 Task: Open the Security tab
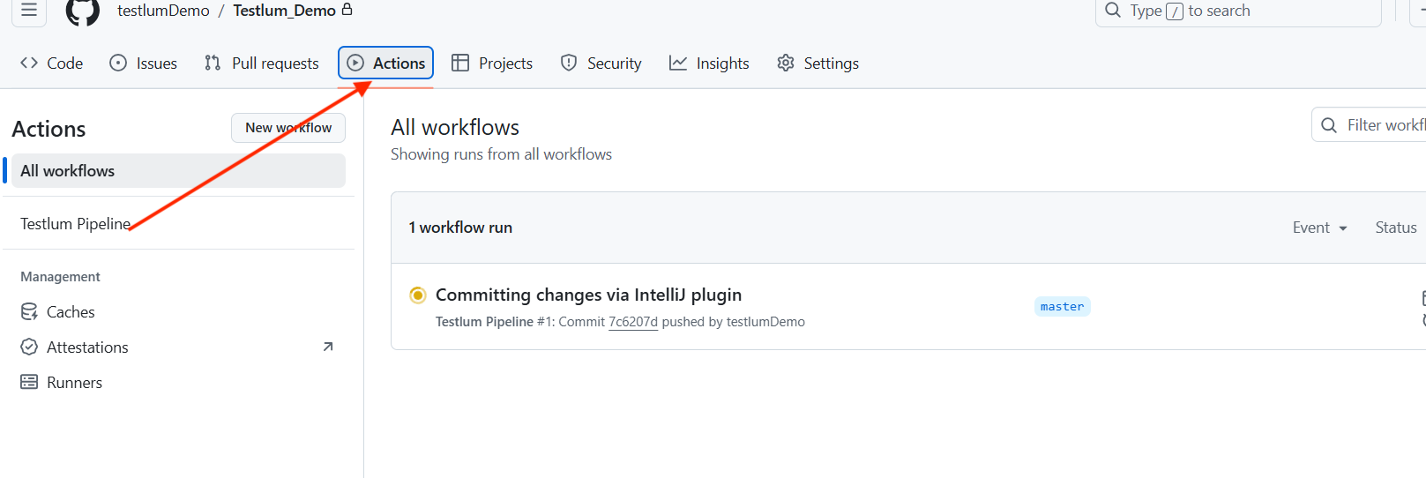pyautogui.click(x=601, y=63)
